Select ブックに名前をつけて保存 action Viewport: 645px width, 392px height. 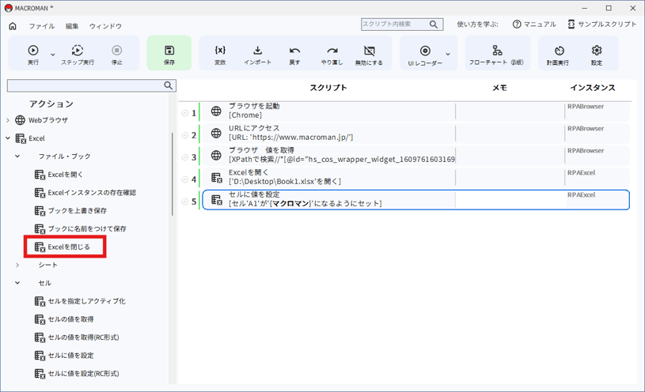[80, 228]
